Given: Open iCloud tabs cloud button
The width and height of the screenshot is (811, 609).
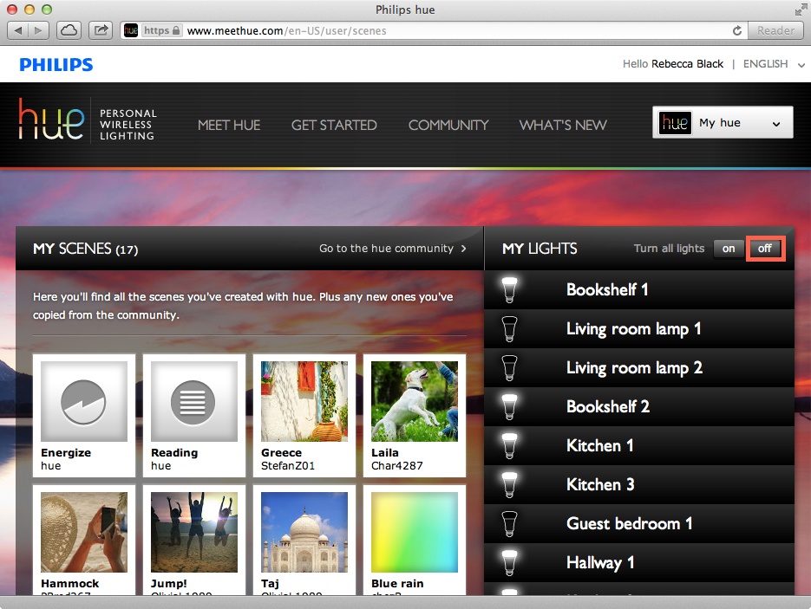Looking at the screenshot, I should (69, 30).
